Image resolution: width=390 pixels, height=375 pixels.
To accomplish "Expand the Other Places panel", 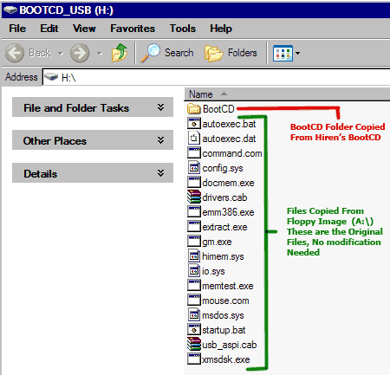I will tap(161, 140).
